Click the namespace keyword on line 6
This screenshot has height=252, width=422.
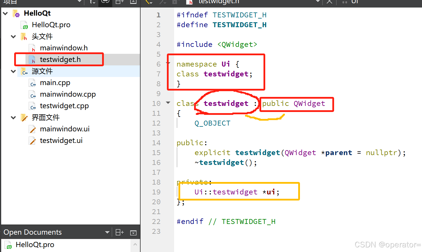[197, 64]
